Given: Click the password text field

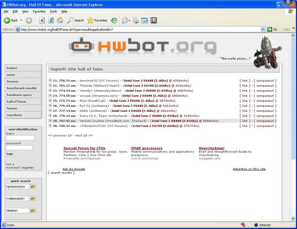Looking at the screenshot, I should (x=19, y=148).
